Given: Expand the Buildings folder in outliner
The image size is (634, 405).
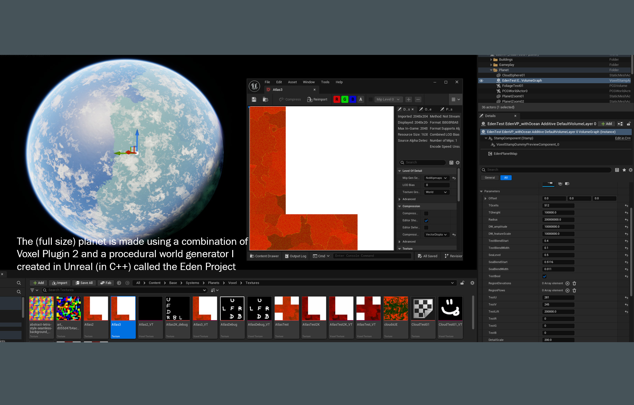Looking at the screenshot, I should coord(491,60).
